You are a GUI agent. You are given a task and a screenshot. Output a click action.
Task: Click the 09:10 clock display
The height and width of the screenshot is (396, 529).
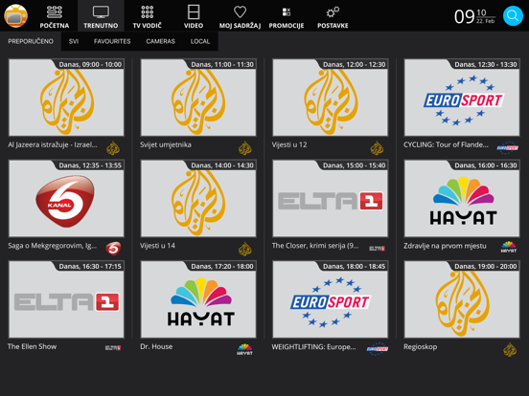[x=474, y=16]
